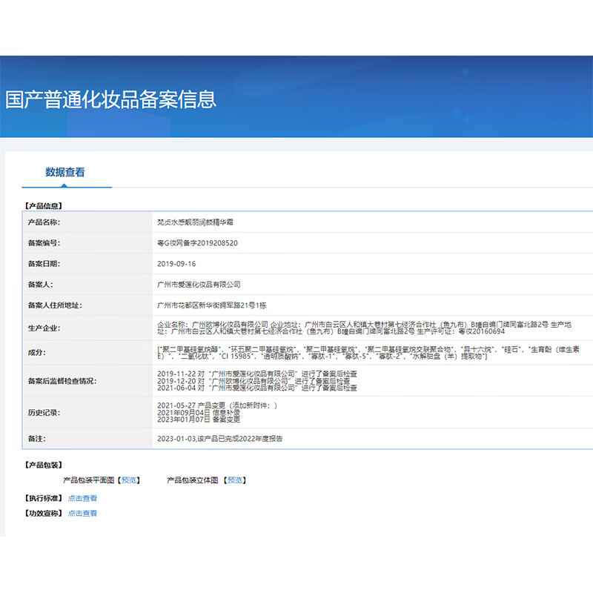This screenshot has width=593, height=593.
Task: Click 点击查看 next to 功效宣称
Action: click(85, 513)
